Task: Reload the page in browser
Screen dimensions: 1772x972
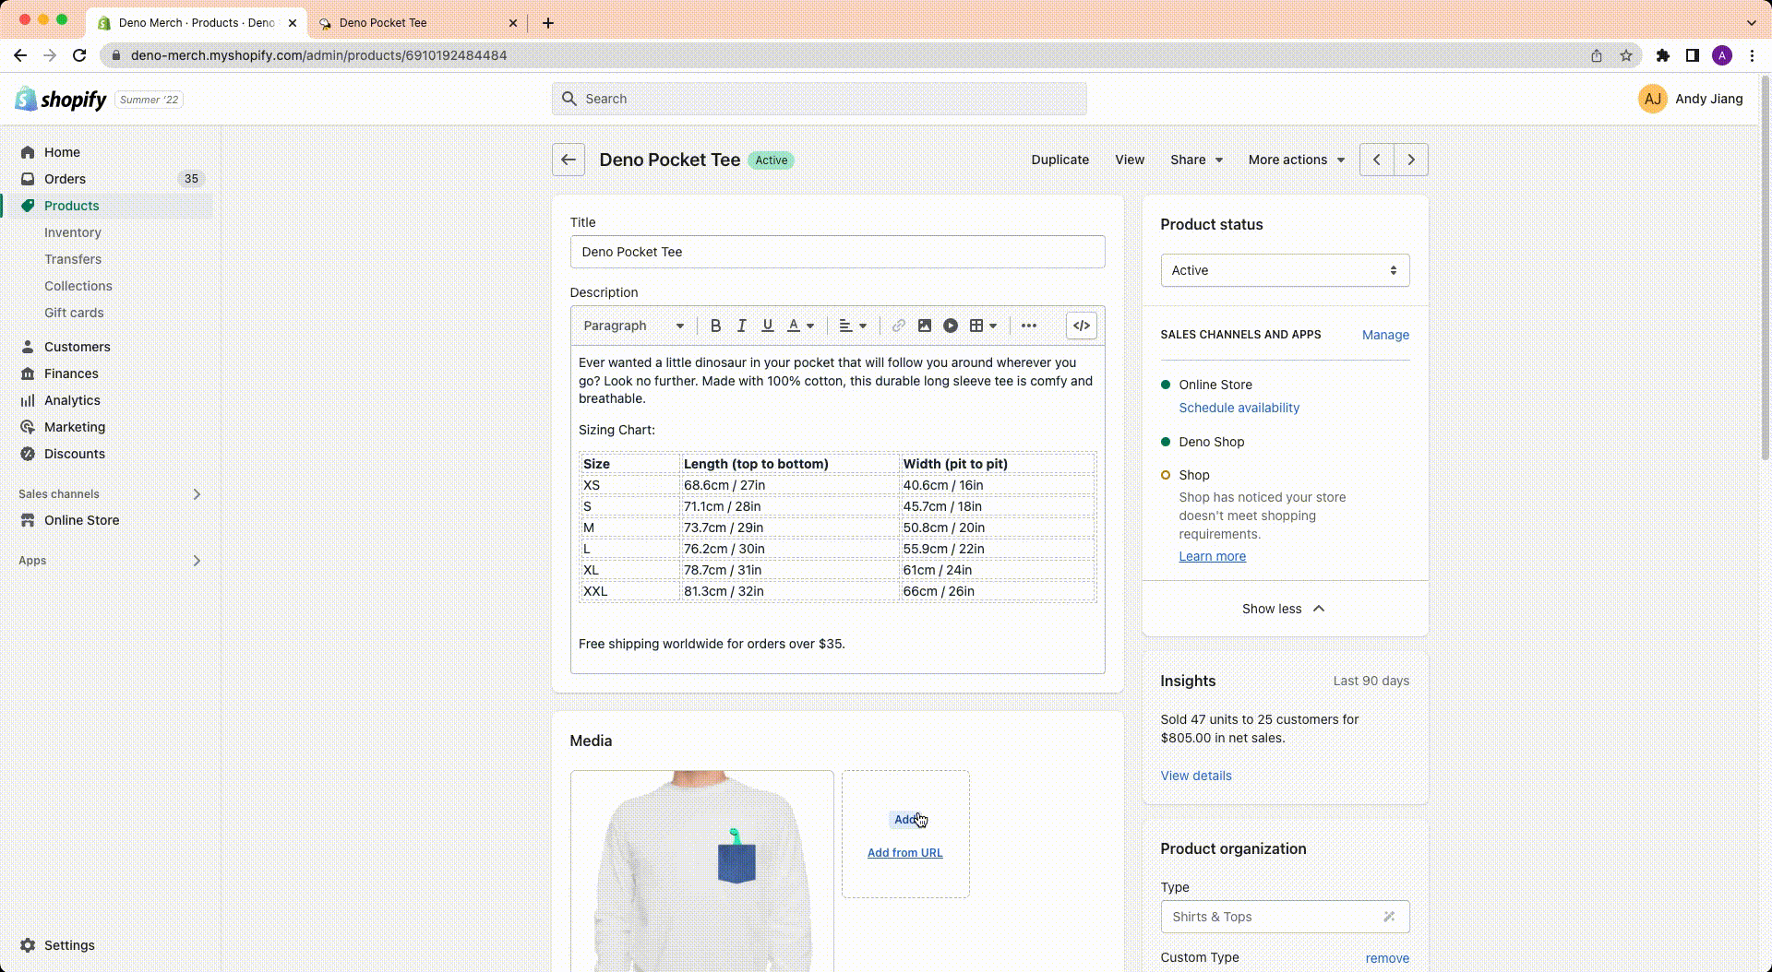Action: [x=79, y=55]
